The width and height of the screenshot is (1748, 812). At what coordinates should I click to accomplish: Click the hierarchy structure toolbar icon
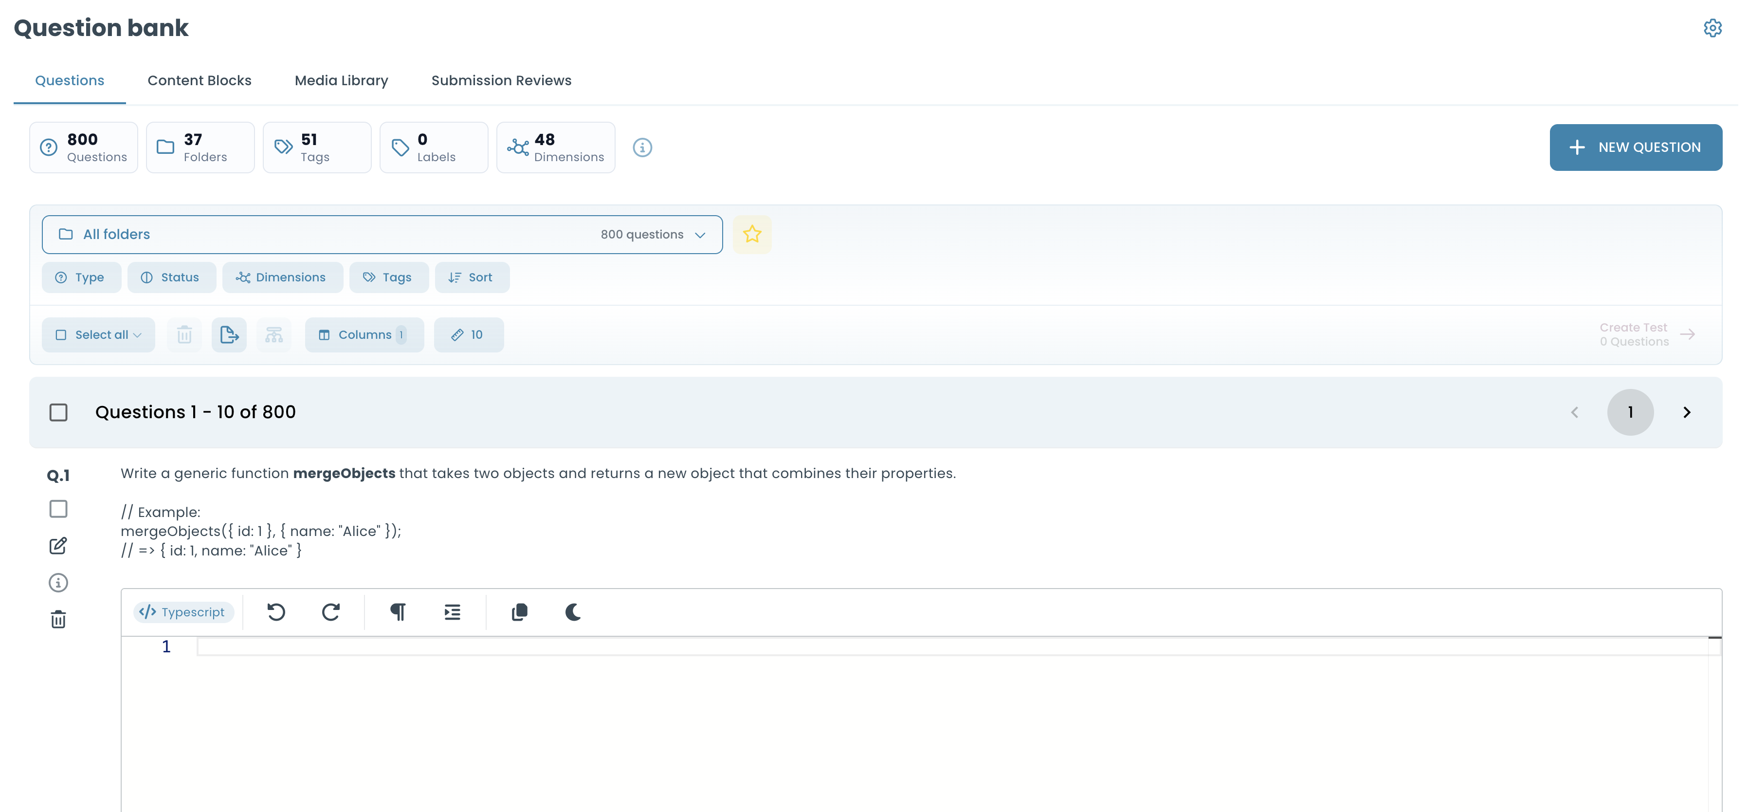point(274,335)
